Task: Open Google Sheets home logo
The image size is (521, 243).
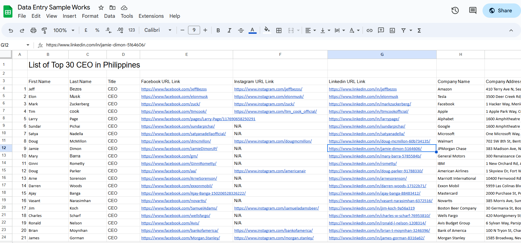Action: pos(8,12)
